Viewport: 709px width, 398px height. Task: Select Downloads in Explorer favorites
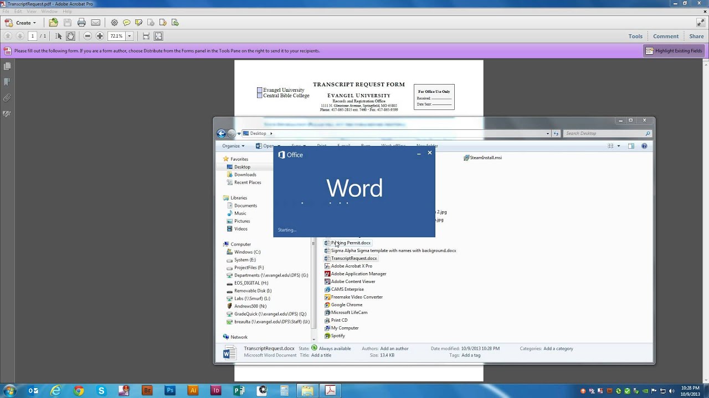pos(240,175)
